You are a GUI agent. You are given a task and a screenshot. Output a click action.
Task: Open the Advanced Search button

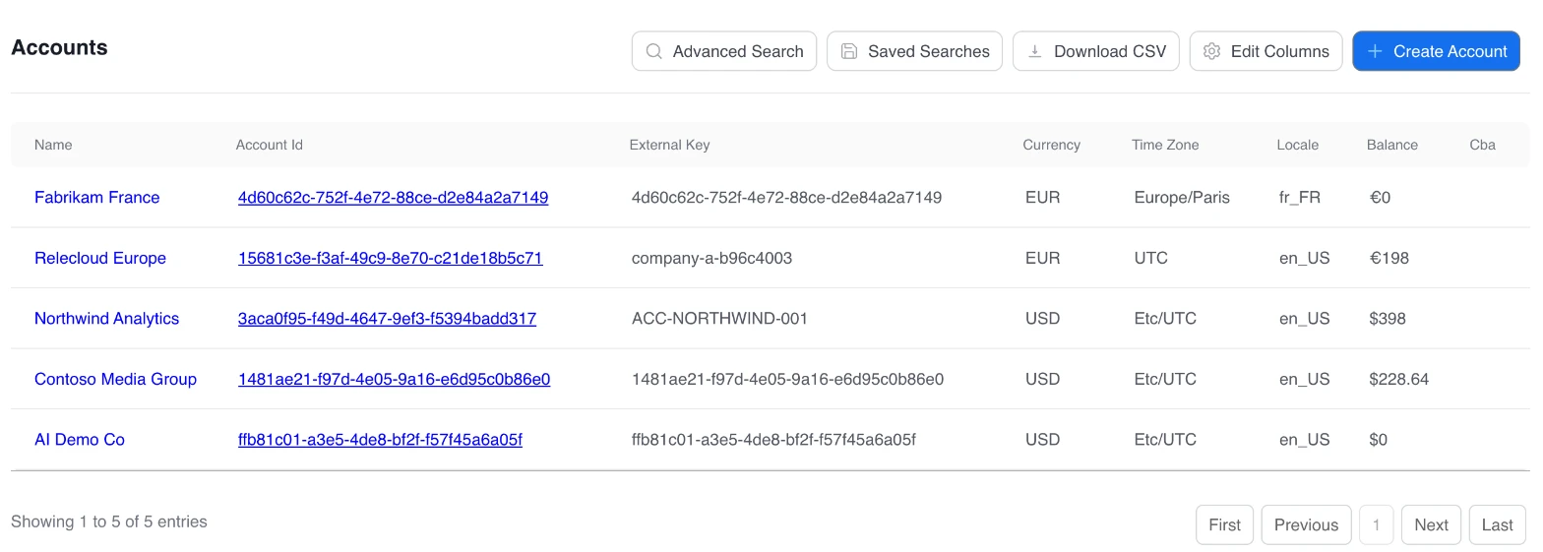pos(724,51)
